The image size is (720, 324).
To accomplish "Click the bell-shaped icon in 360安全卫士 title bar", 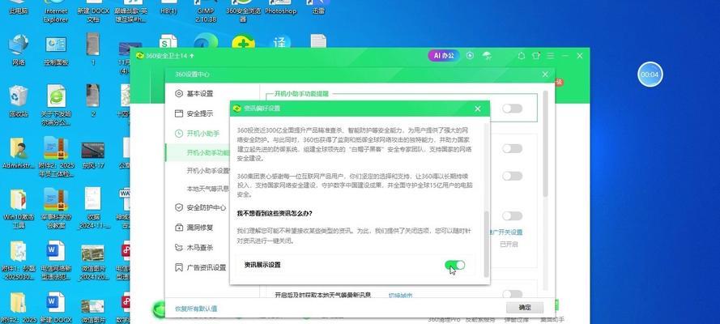I will coord(522,56).
